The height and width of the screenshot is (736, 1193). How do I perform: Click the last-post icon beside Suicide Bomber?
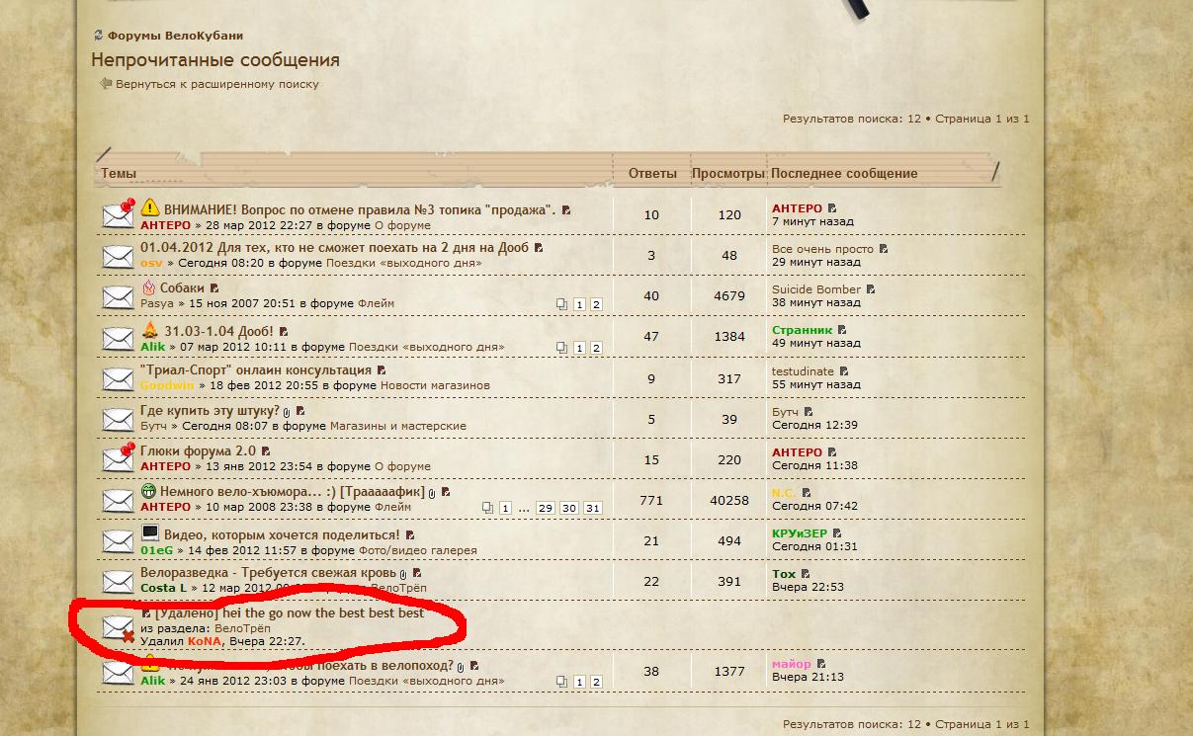[x=871, y=289]
